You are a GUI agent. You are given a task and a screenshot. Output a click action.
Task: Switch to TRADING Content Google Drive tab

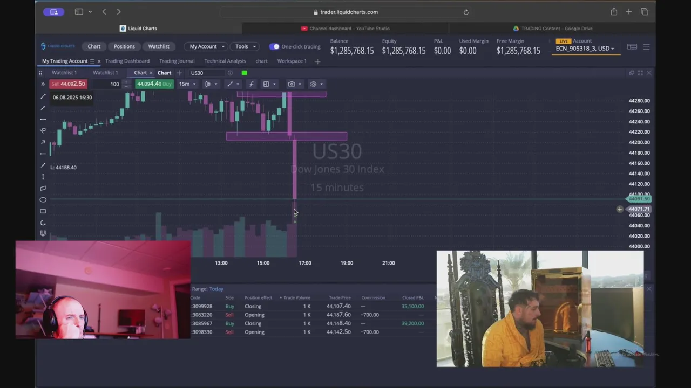coord(552,29)
